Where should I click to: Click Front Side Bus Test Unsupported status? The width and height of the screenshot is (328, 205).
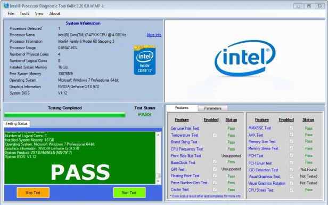[231, 156]
